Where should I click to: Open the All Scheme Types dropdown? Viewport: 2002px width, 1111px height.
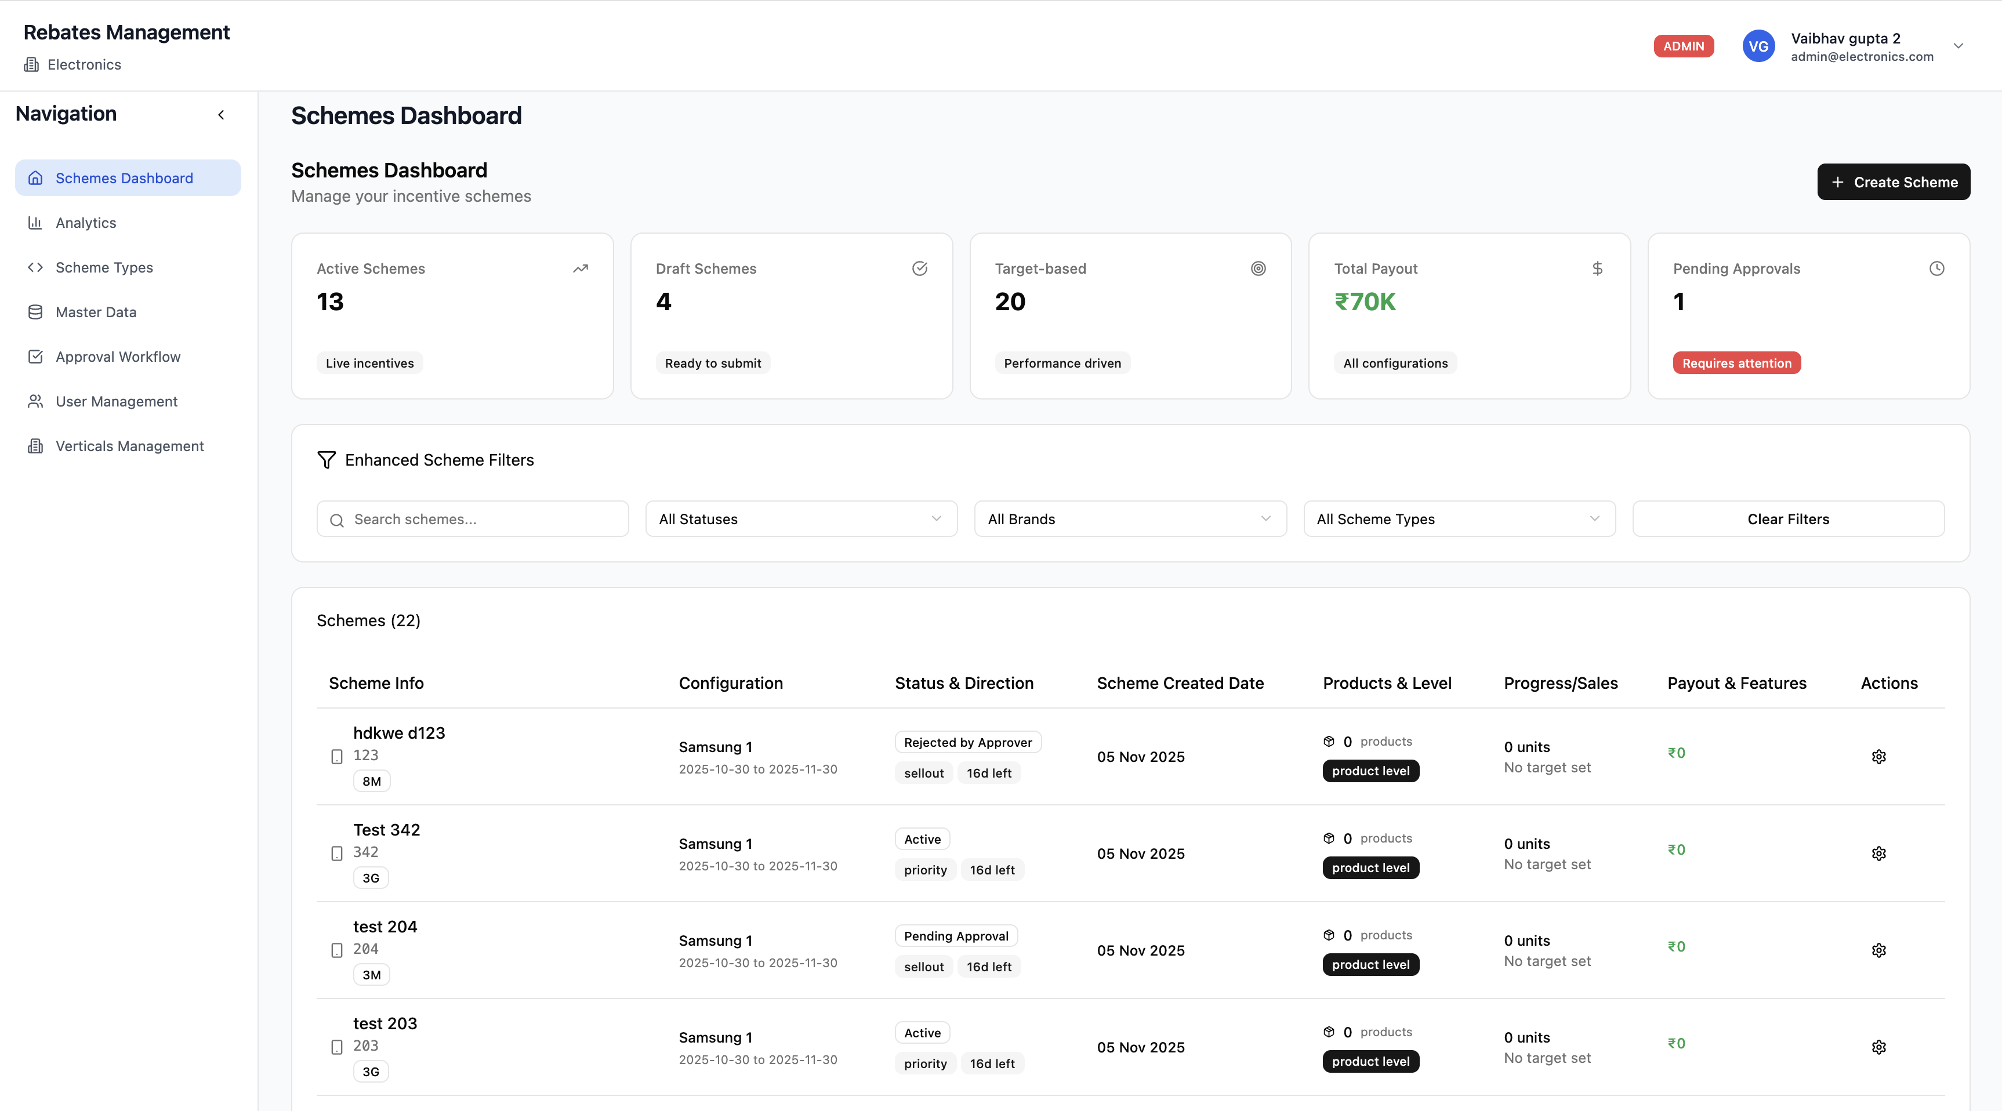click(1459, 518)
